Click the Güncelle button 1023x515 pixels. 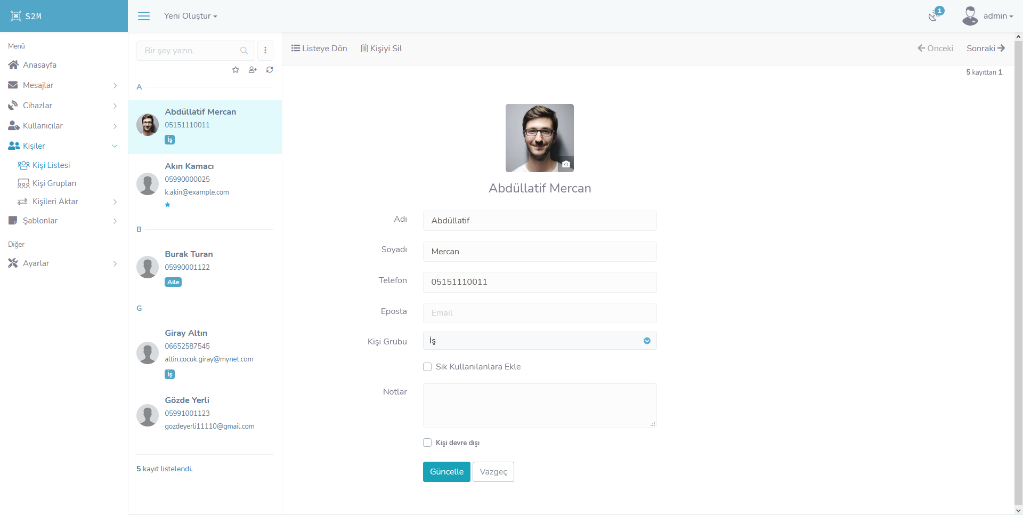point(446,472)
